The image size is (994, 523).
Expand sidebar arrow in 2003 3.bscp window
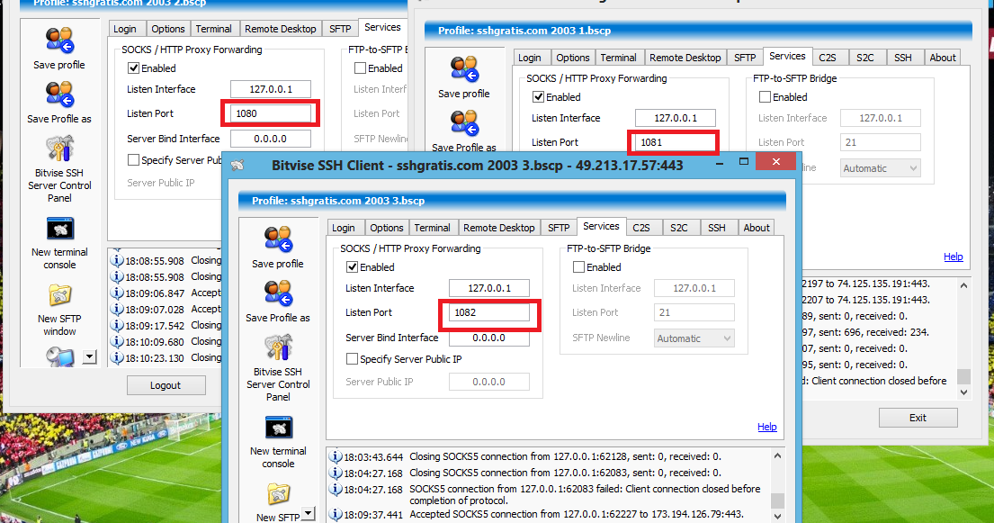(x=308, y=513)
